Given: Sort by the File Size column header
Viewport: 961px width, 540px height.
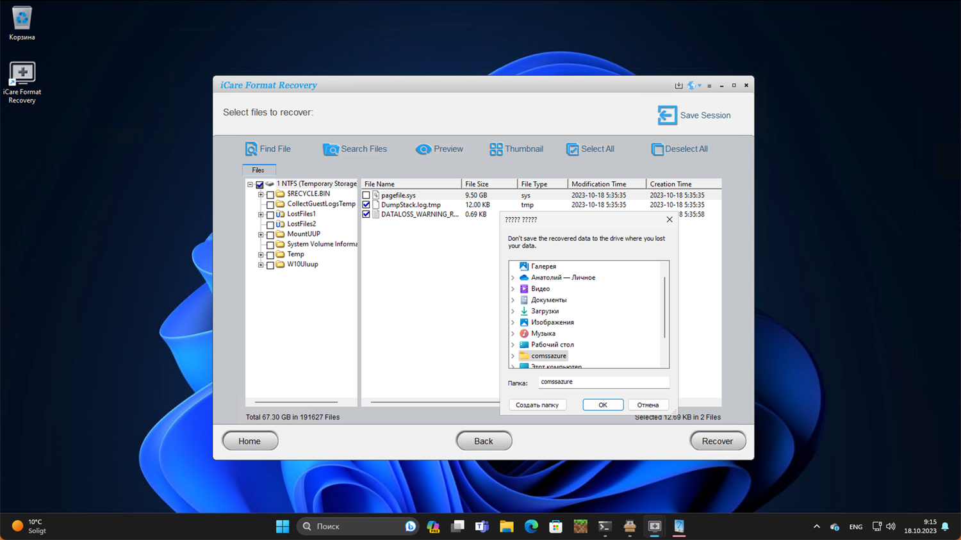Looking at the screenshot, I should click(489, 184).
